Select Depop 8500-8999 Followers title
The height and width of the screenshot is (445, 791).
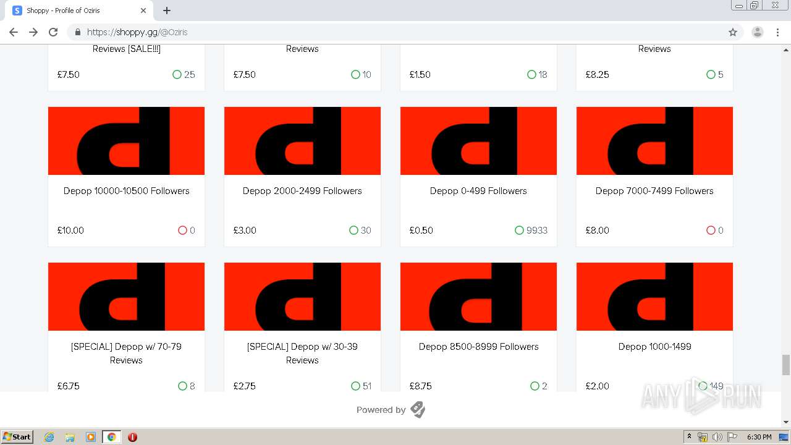(478, 347)
